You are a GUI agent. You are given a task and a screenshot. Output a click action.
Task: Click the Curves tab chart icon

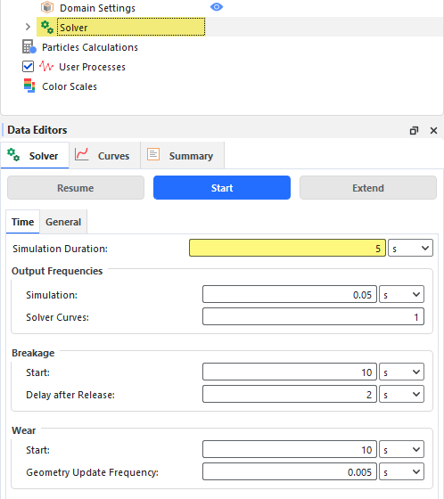click(81, 155)
